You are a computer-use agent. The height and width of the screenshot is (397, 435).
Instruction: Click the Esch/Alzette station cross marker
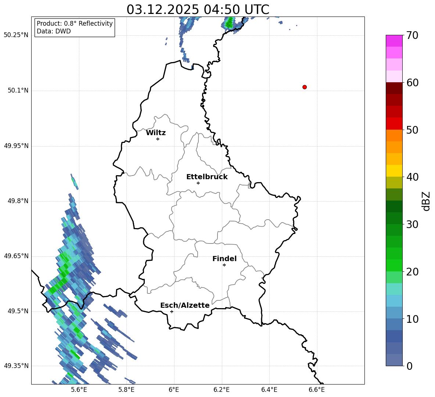click(x=172, y=311)
